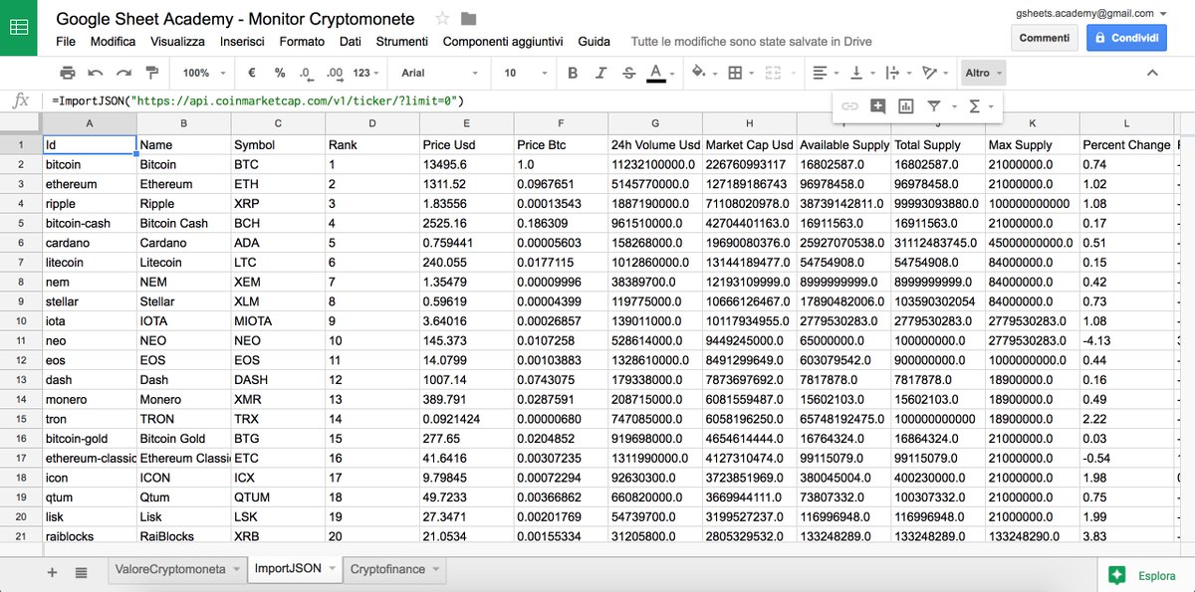The width and height of the screenshot is (1195, 592).
Task: Format as currency with euro icon
Action: click(x=252, y=73)
